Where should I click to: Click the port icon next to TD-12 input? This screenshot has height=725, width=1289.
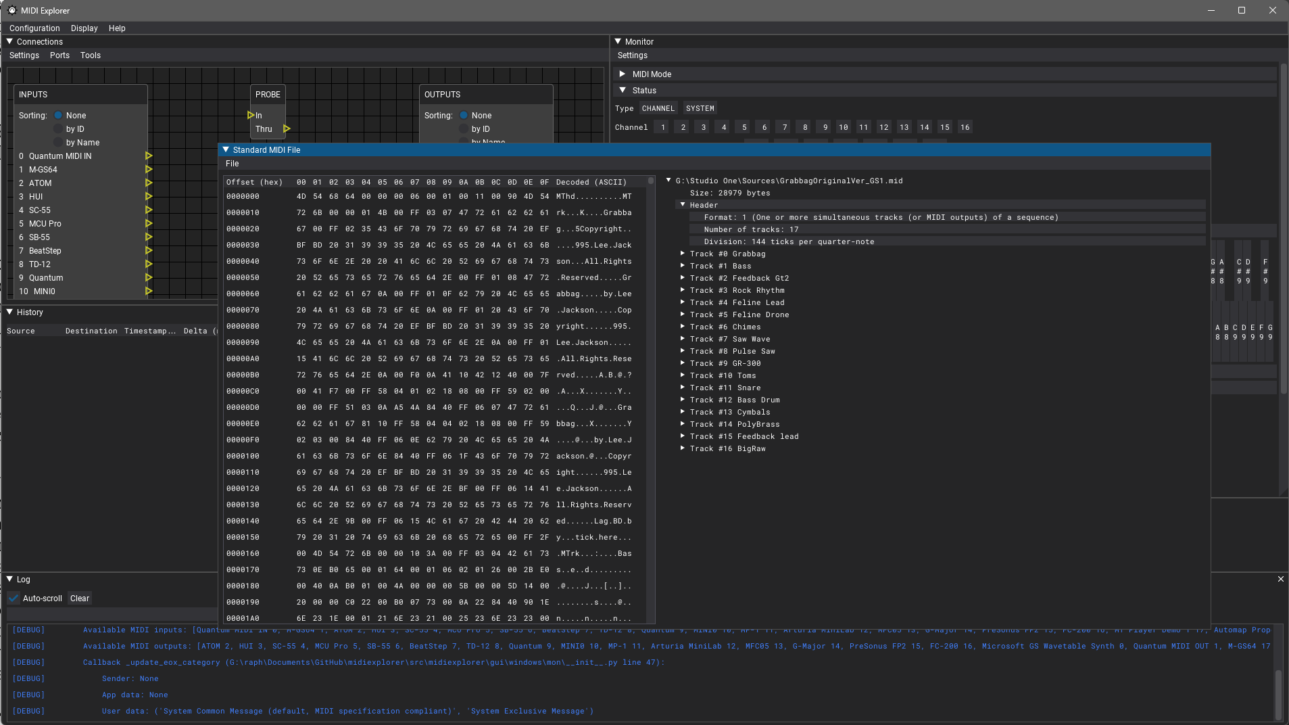click(149, 264)
